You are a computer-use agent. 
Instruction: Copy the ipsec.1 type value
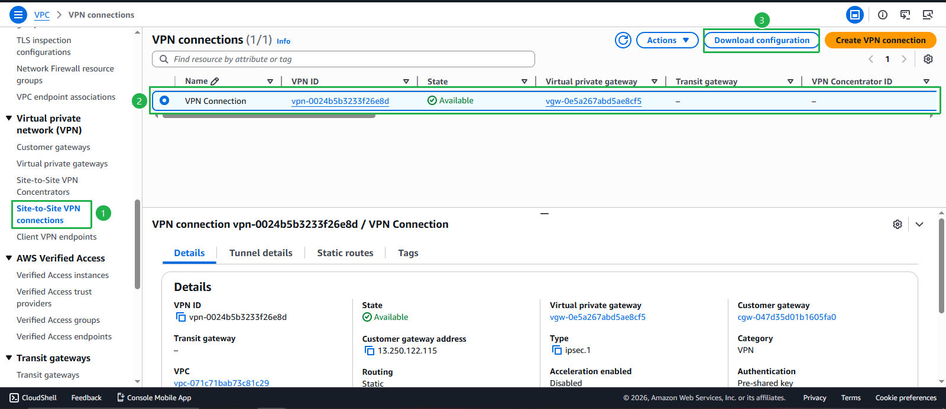[557, 350]
